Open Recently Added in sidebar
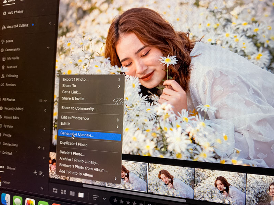Viewport: 274px width, 205px height. point(14,109)
